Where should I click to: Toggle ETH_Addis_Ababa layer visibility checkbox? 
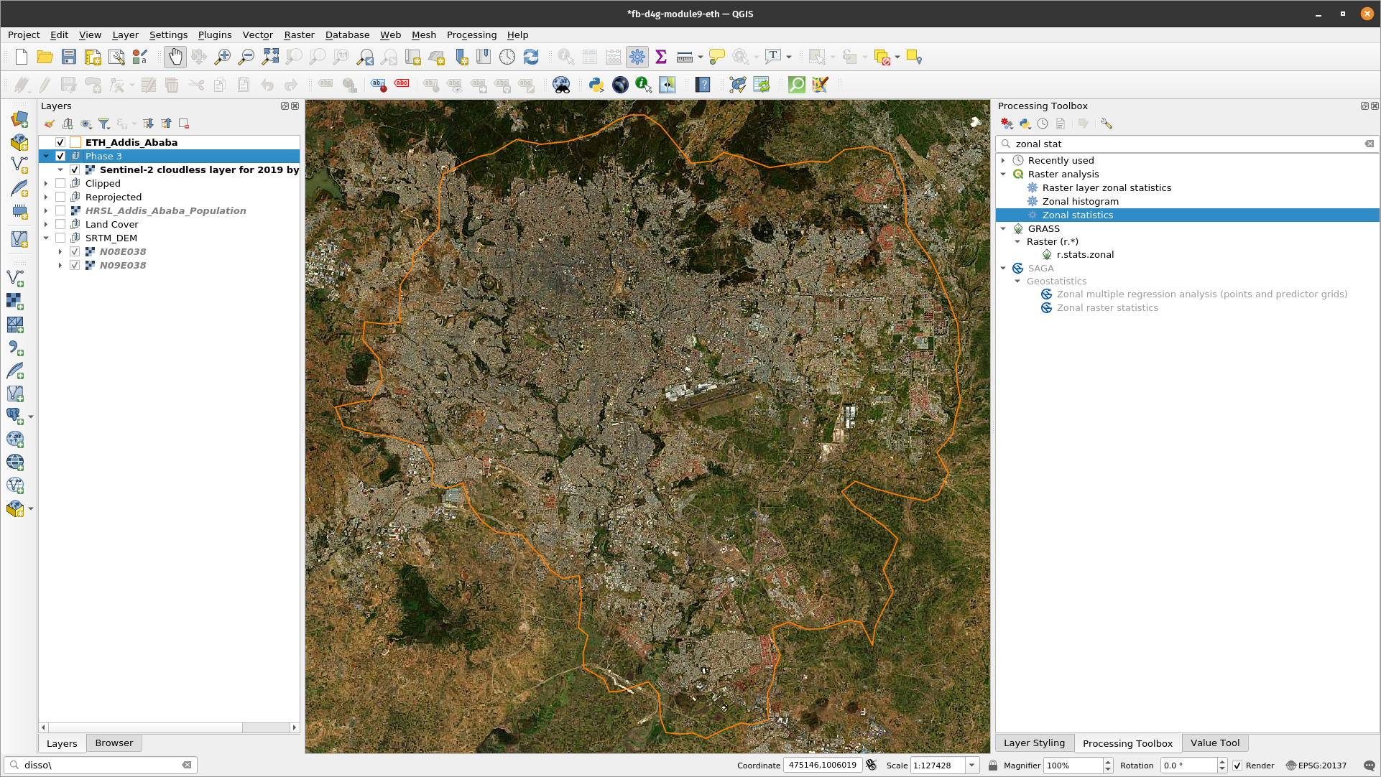click(x=60, y=142)
